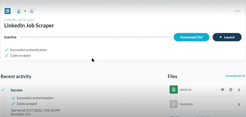Click '2 jobs scraped' under Success
Screen dimensions: 246x117
[27, 104]
